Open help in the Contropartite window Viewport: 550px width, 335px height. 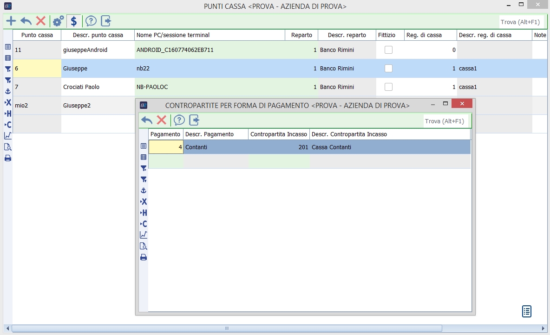click(x=179, y=120)
